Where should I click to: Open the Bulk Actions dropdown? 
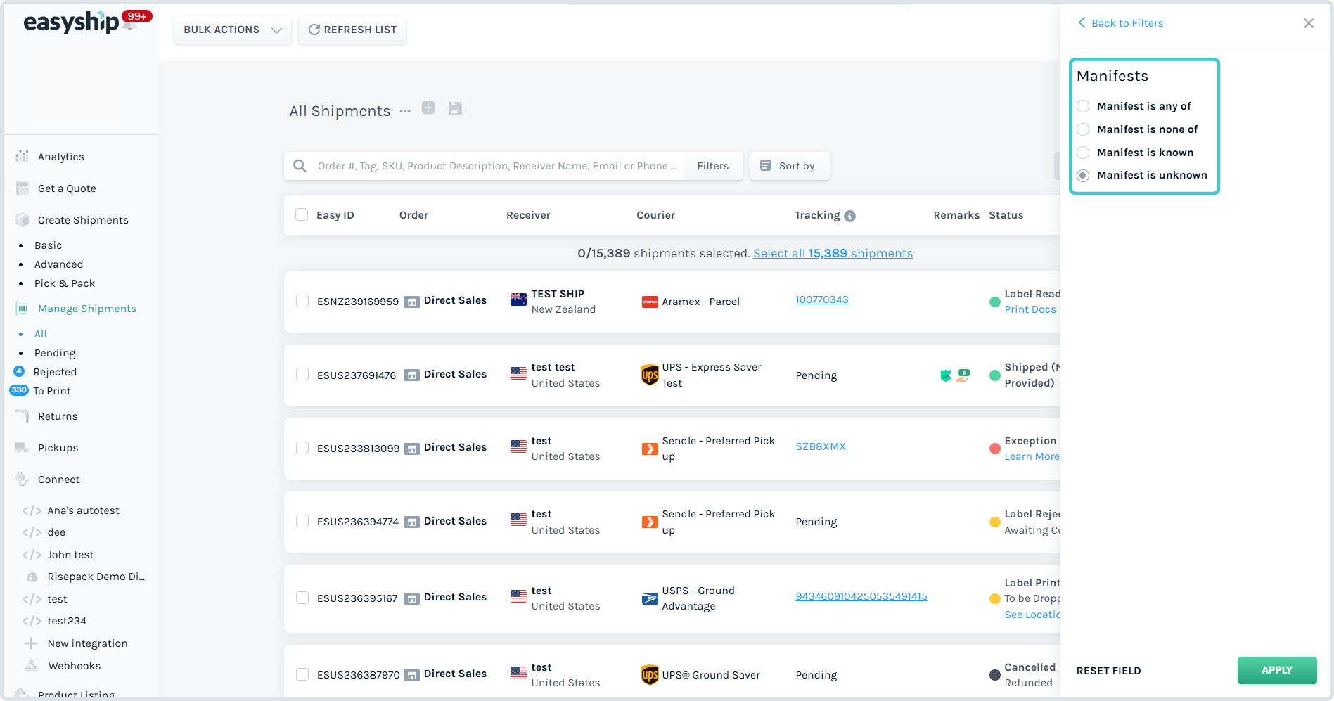click(x=233, y=30)
